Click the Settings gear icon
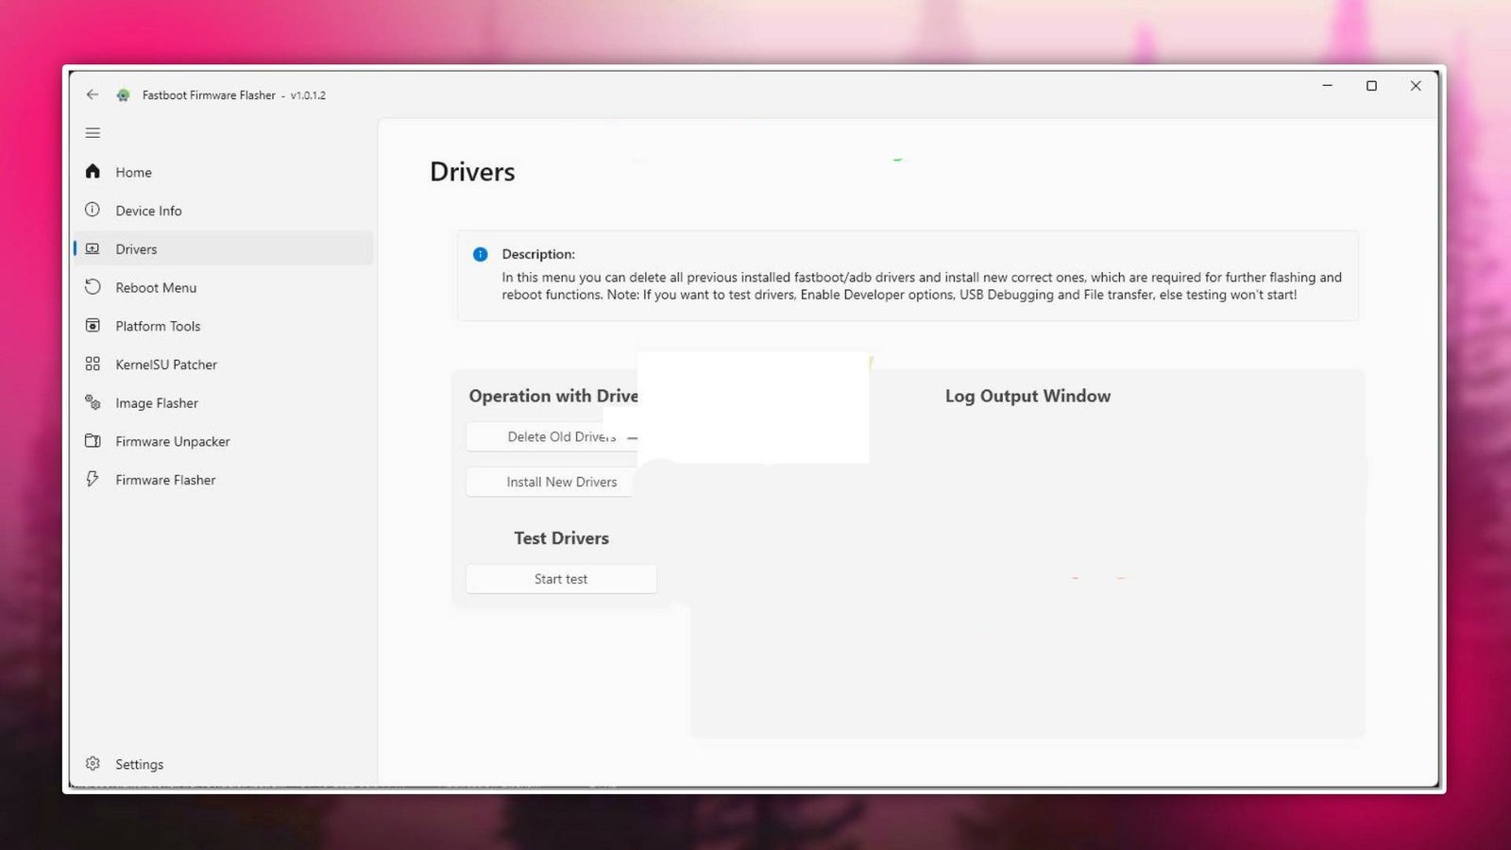Screen dimensions: 1511x850 (x=93, y=763)
